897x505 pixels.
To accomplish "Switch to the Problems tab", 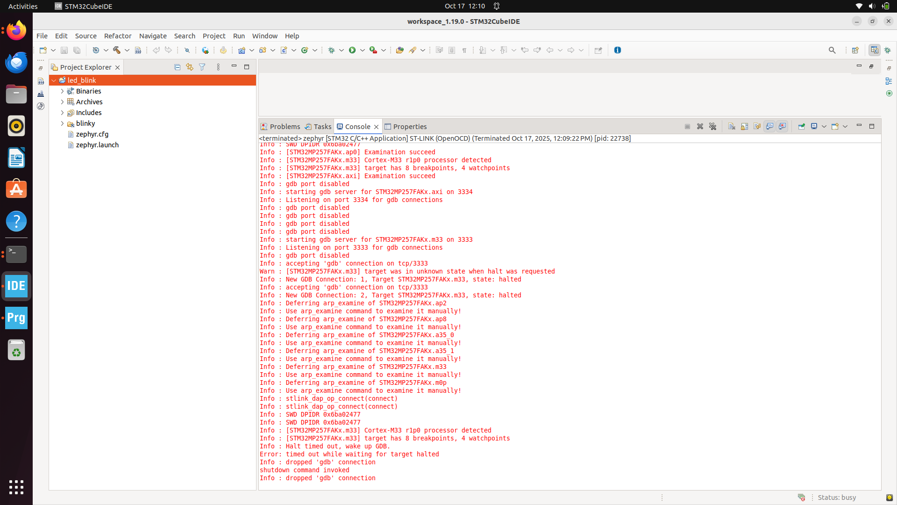I will click(x=285, y=126).
